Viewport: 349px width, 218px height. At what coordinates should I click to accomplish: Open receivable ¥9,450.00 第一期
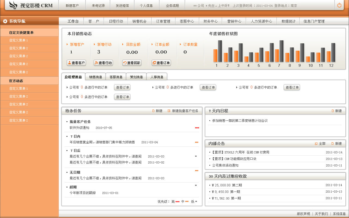[226, 192]
